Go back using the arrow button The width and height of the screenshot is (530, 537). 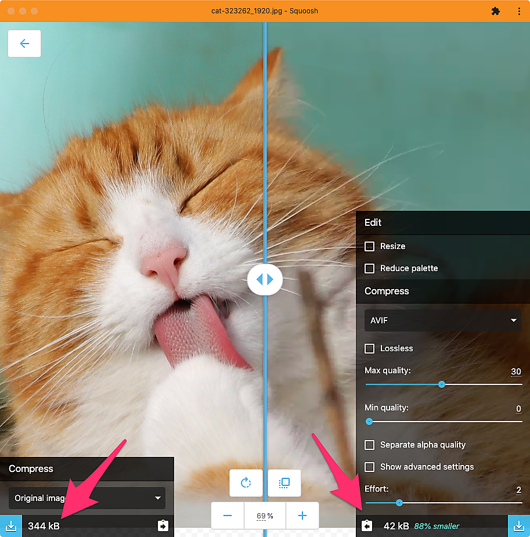(x=24, y=44)
